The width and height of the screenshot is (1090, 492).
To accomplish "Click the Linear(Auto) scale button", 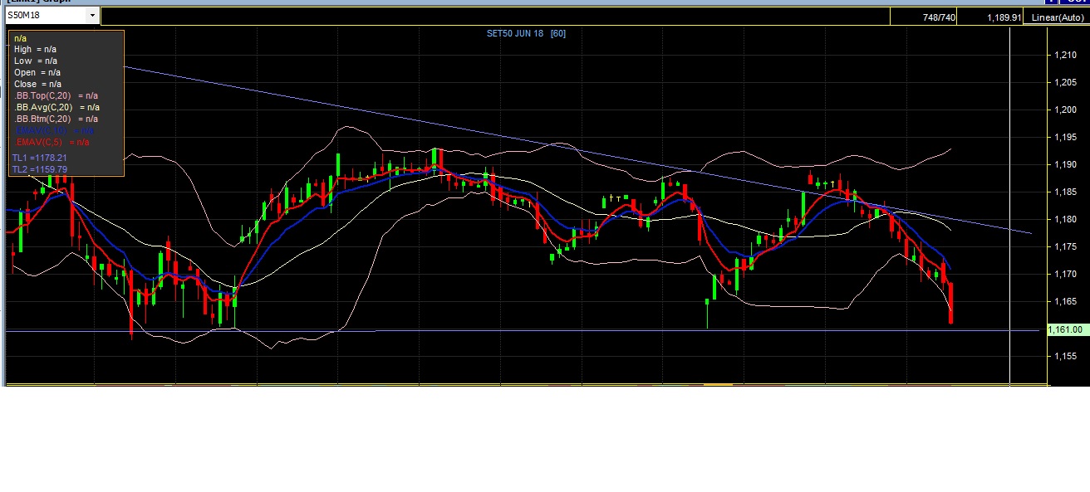I will (x=1055, y=17).
